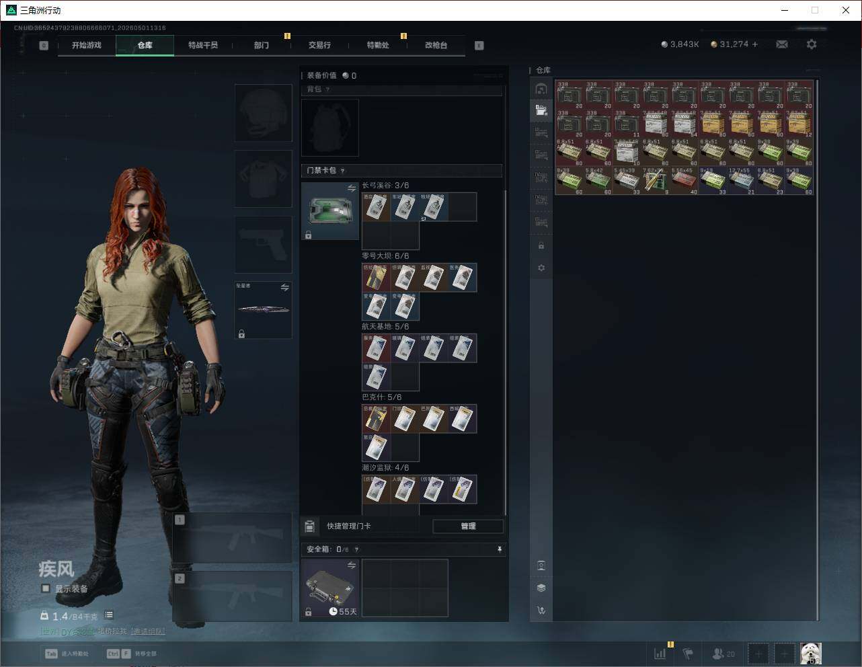Image resolution: width=862 pixels, height=667 pixels.
Task: Enable the 显示装备 checkbox
Action: coord(46,588)
